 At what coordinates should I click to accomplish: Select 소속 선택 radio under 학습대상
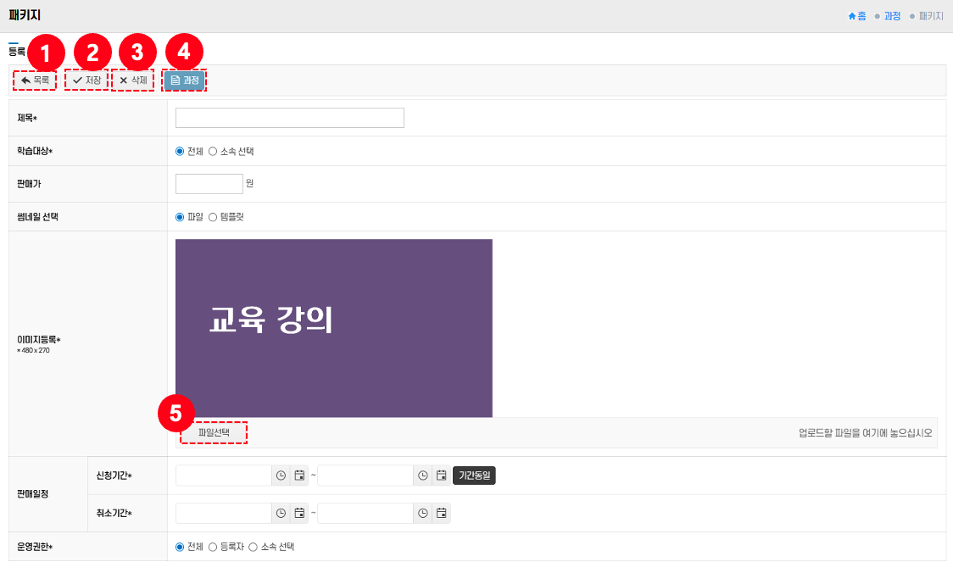(213, 152)
